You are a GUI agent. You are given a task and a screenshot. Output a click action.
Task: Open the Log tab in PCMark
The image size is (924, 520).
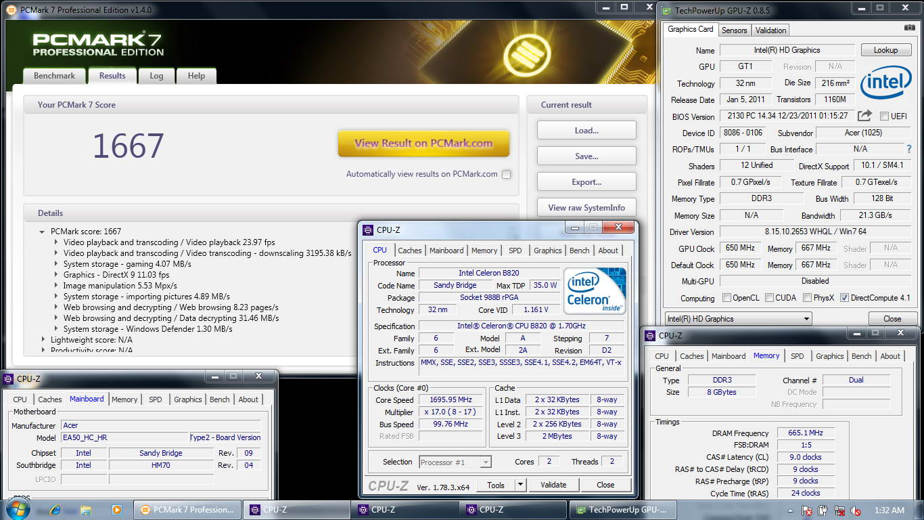click(x=156, y=76)
